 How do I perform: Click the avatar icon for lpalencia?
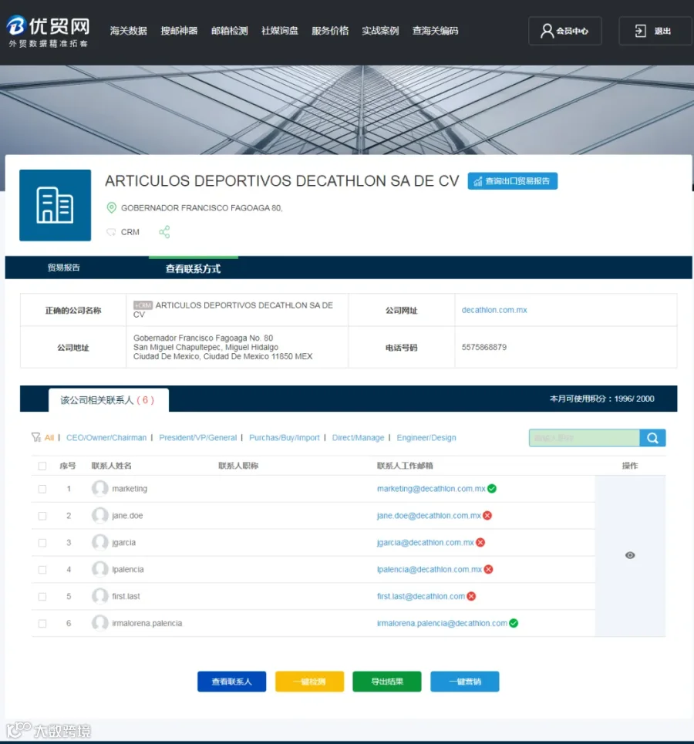coord(99,569)
